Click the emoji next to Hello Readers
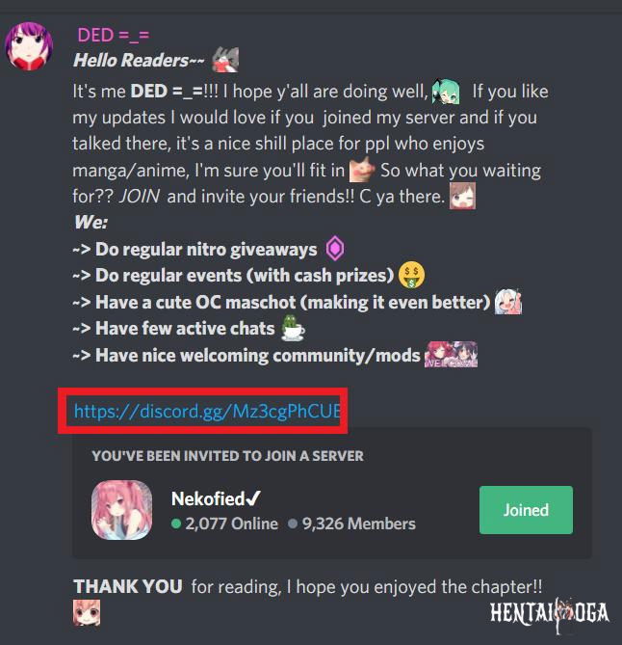The width and height of the screenshot is (622, 645). point(225,60)
